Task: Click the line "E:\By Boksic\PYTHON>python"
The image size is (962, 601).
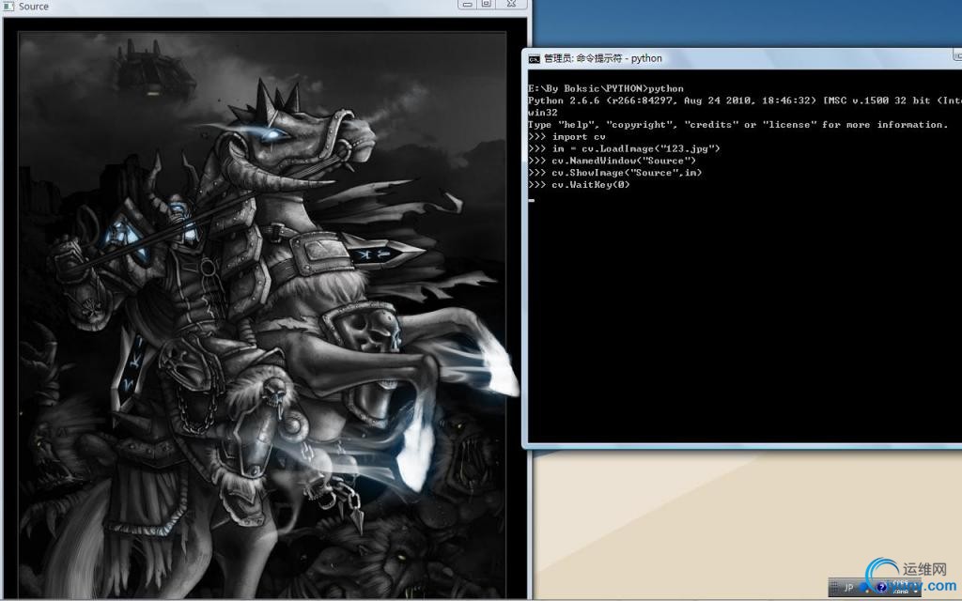Action: 606,88
